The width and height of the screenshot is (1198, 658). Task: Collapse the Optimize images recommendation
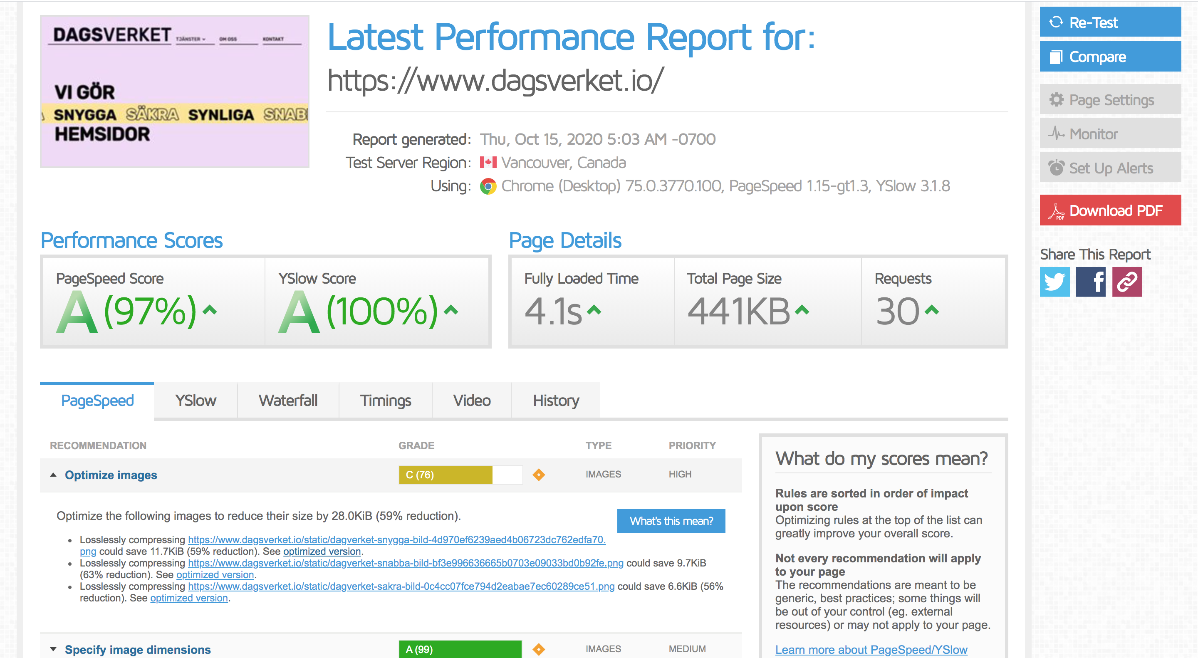pos(54,475)
